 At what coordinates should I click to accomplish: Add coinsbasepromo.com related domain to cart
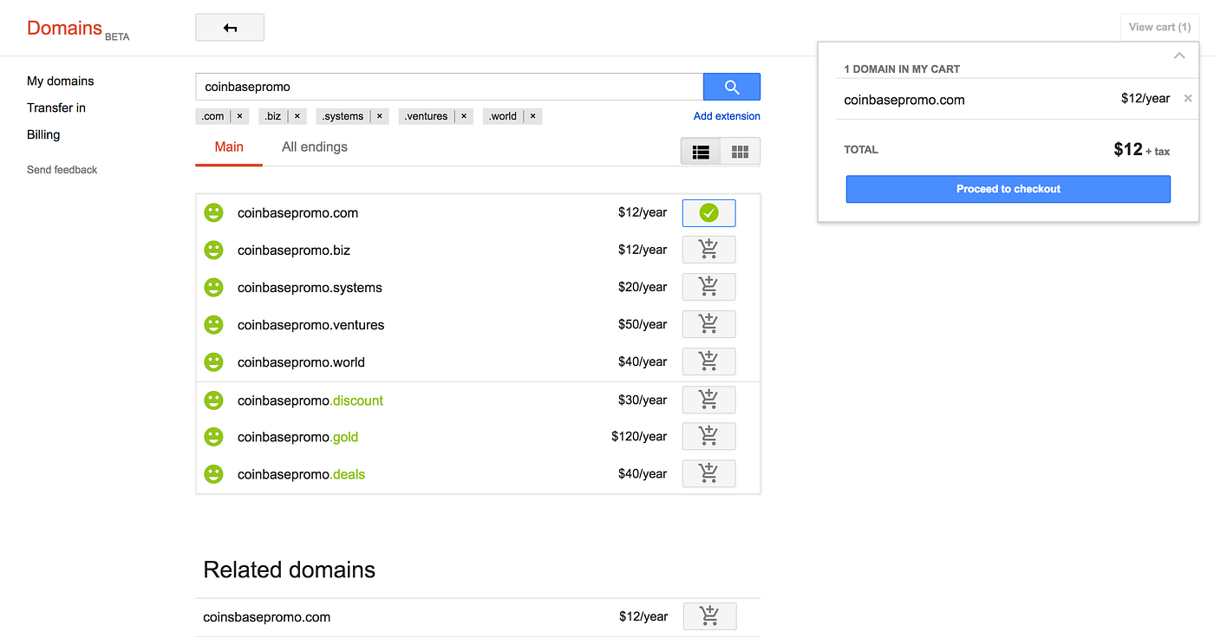click(x=709, y=616)
